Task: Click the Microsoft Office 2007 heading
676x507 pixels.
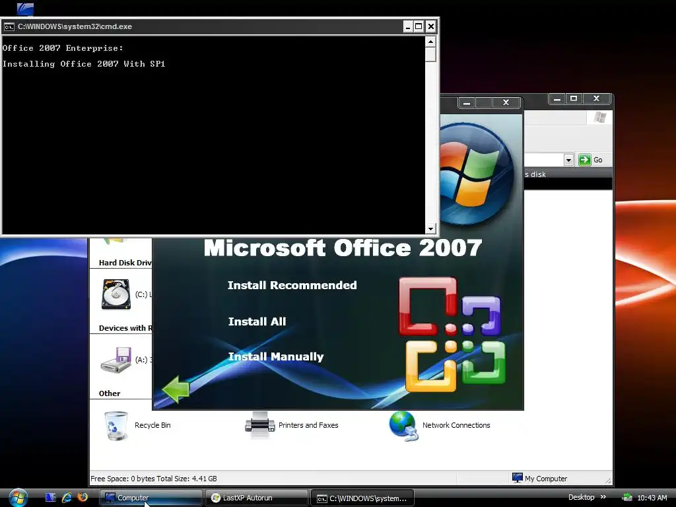Action: pos(343,248)
